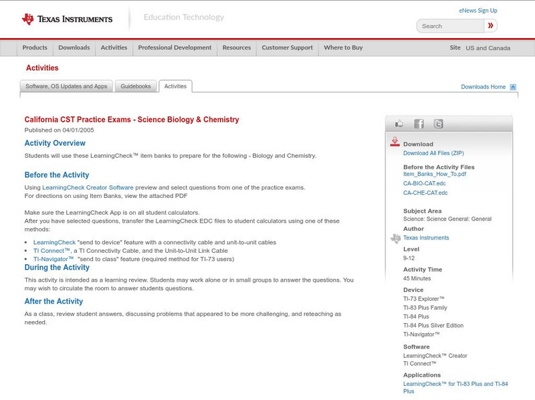The image size is (535, 400).
Task: Click Download All Files (ZIP) link
Action: (x=434, y=152)
